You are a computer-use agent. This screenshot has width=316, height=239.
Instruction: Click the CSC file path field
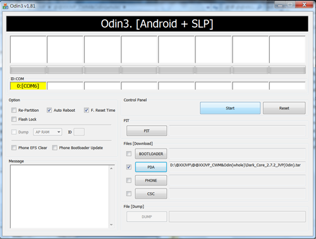237,193
